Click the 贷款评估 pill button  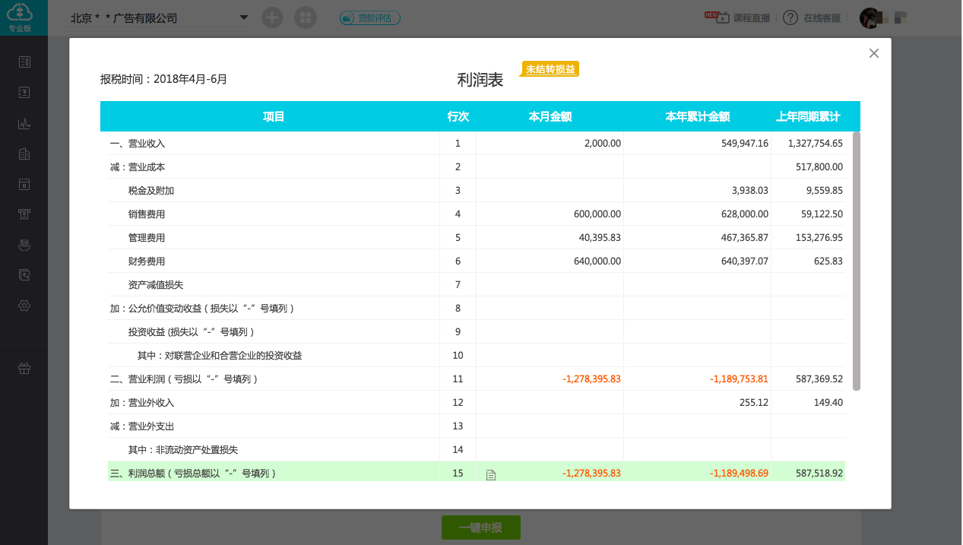[370, 17]
